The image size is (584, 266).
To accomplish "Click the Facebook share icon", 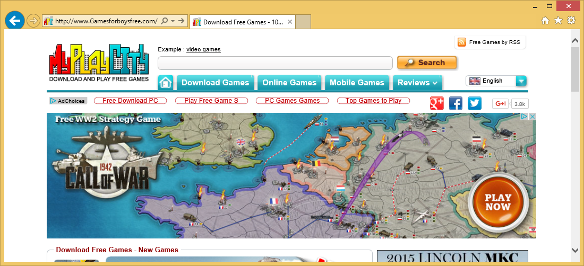I will [x=456, y=103].
